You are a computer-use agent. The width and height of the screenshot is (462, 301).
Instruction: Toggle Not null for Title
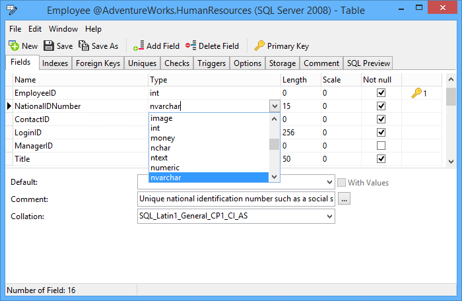point(381,159)
